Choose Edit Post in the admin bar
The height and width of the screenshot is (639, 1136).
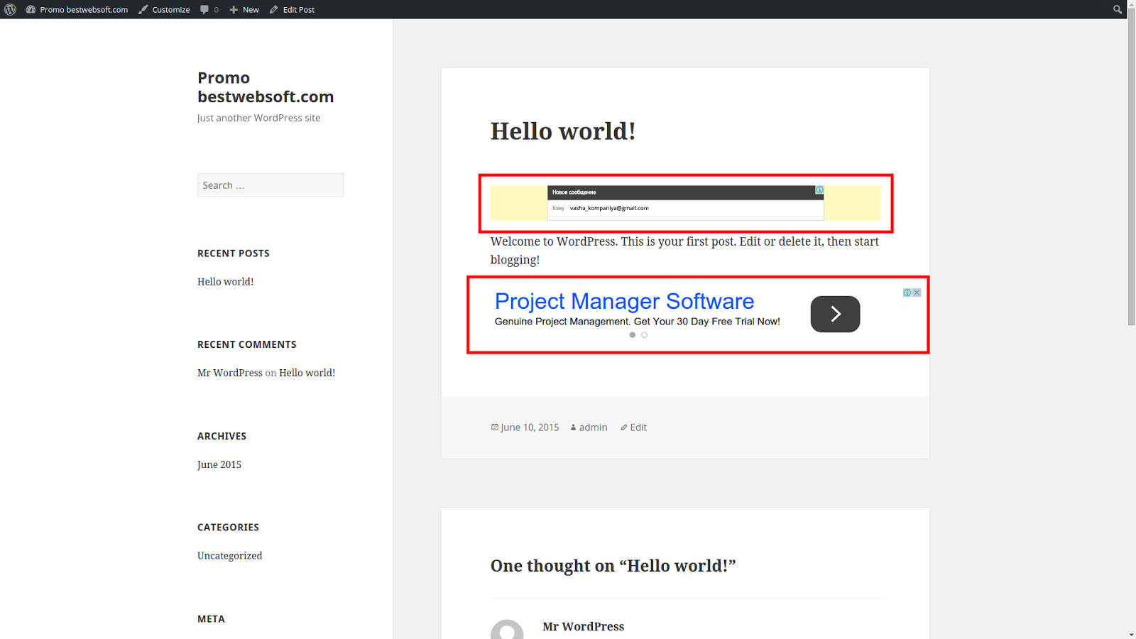pos(299,9)
